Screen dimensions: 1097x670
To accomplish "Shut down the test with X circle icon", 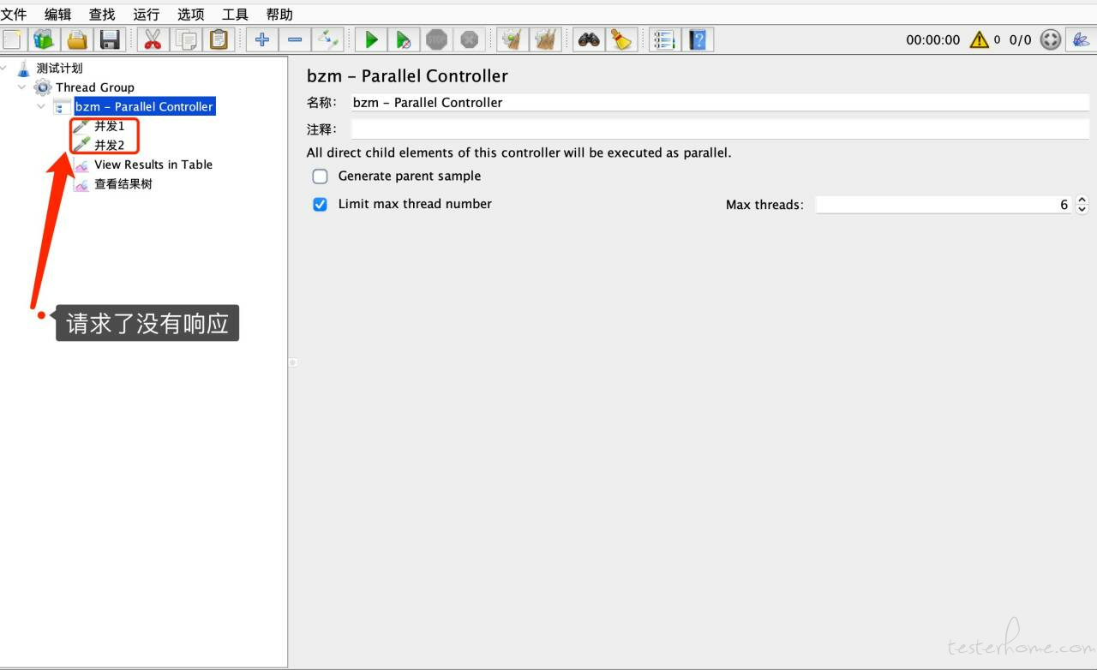I will pyautogui.click(x=469, y=39).
